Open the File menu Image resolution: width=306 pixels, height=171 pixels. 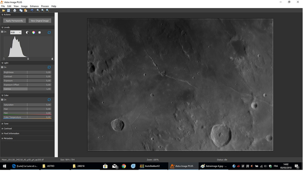[3, 6]
